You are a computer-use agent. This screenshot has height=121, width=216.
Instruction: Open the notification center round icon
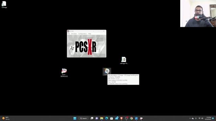213,118
